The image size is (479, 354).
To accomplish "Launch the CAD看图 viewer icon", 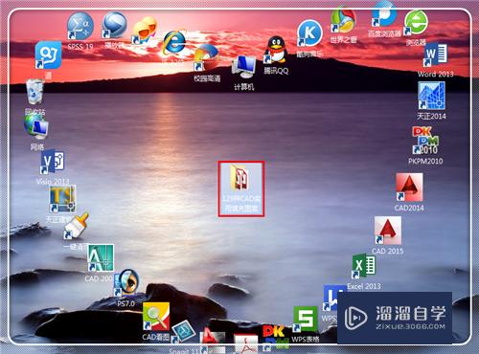I will pyautogui.click(x=156, y=316).
